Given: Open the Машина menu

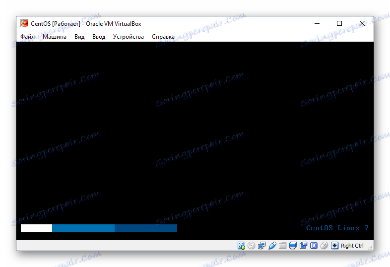Looking at the screenshot, I should pyautogui.click(x=55, y=37).
